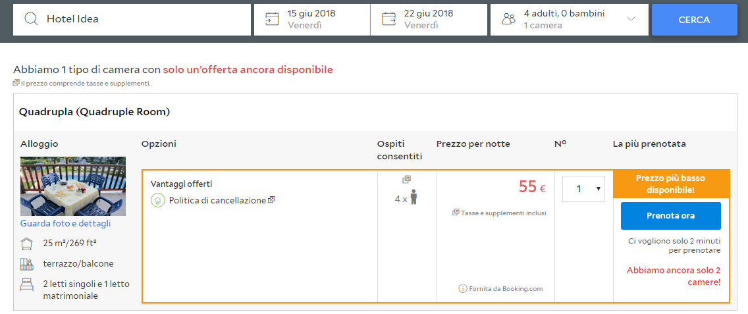
Task: Click the terrace/balcony icon
Action: [x=27, y=264]
